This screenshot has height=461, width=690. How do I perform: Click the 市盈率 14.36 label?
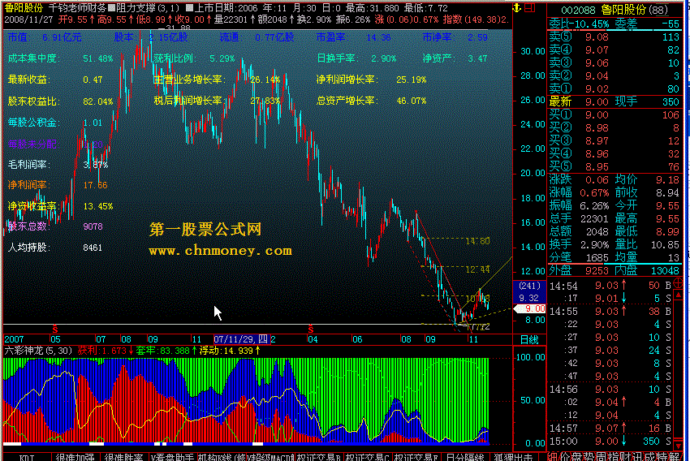pyautogui.click(x=353, y=37)
